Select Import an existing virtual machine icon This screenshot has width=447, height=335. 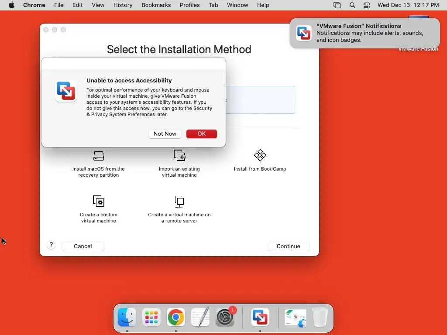click(x=179, y=155)
